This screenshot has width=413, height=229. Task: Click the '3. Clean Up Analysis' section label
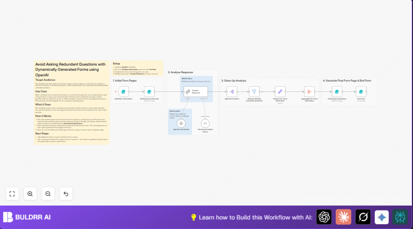coord(234,80)
